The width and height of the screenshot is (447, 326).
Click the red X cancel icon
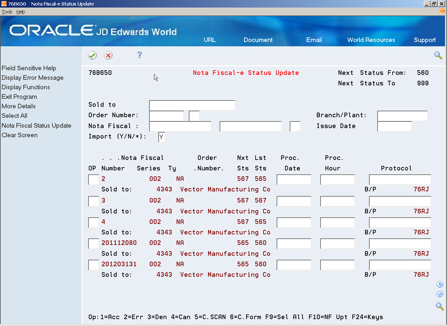[108, 55]
